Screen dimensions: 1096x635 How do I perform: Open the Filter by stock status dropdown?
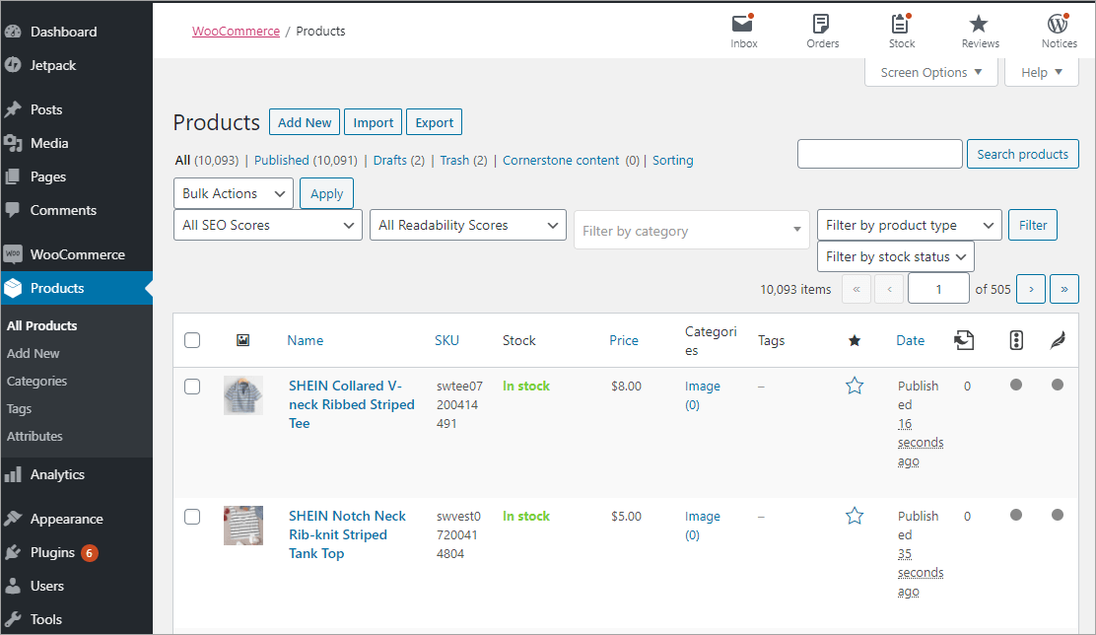tap(895, 256)
